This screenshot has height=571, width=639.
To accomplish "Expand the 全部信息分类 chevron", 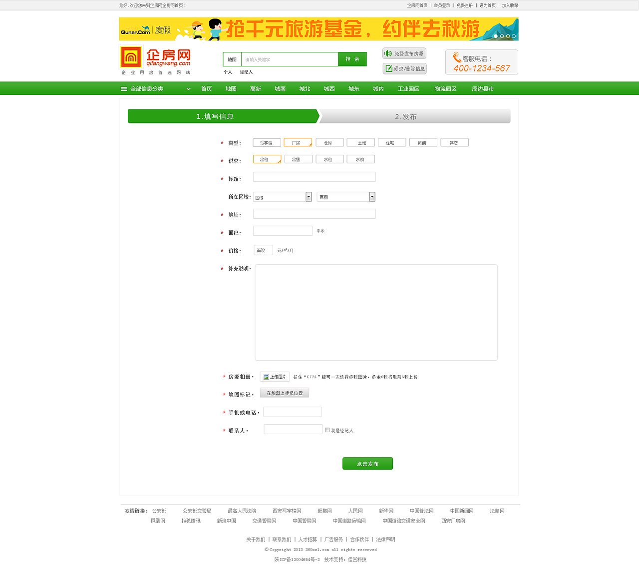I will point(188,89).
